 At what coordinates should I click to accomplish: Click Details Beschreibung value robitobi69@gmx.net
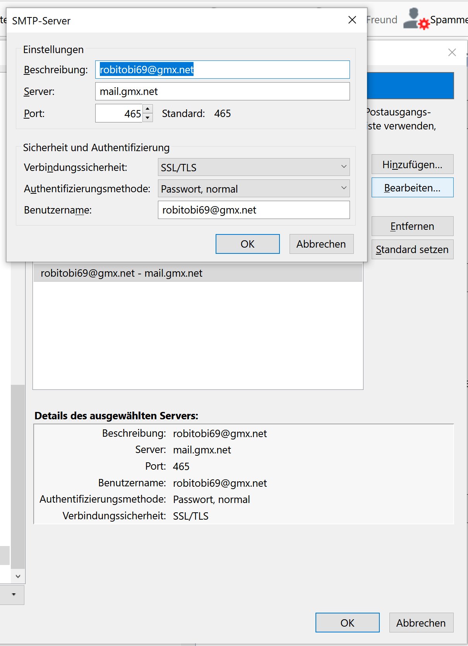click(220, 434)
